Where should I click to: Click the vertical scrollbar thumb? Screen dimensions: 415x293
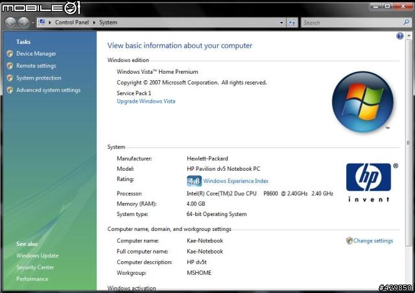tap(409, 142)
